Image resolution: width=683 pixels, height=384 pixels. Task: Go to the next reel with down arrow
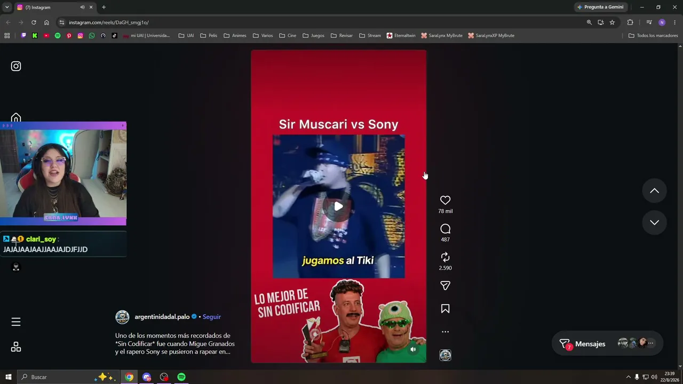[654, 222]
